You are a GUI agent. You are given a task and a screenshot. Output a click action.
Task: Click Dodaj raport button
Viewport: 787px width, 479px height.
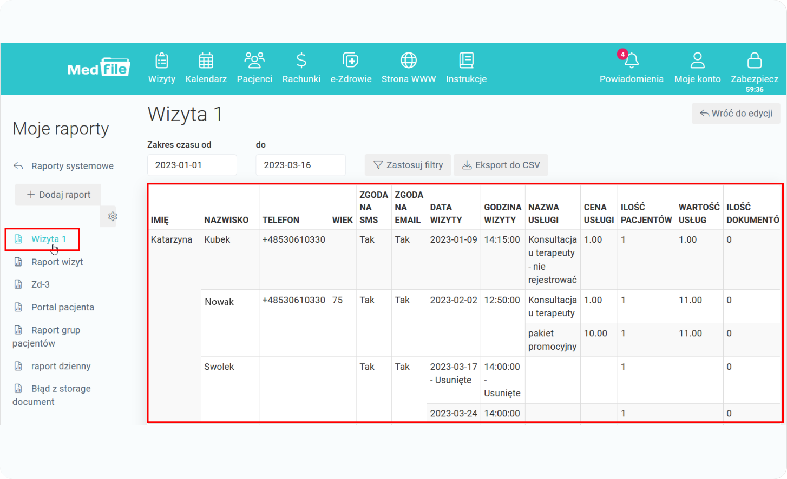point(58,195)
